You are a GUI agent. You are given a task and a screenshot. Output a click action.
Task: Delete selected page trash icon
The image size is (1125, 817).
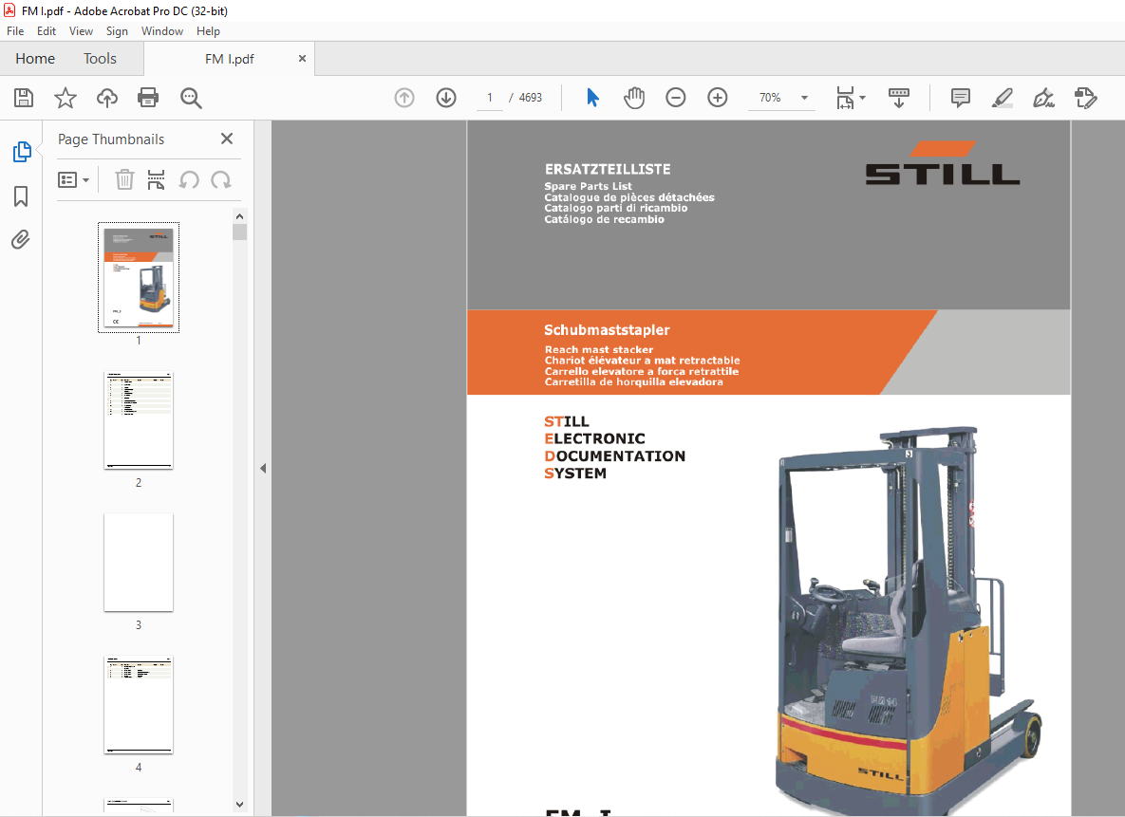pyautogui.click(x=124, y=179)
